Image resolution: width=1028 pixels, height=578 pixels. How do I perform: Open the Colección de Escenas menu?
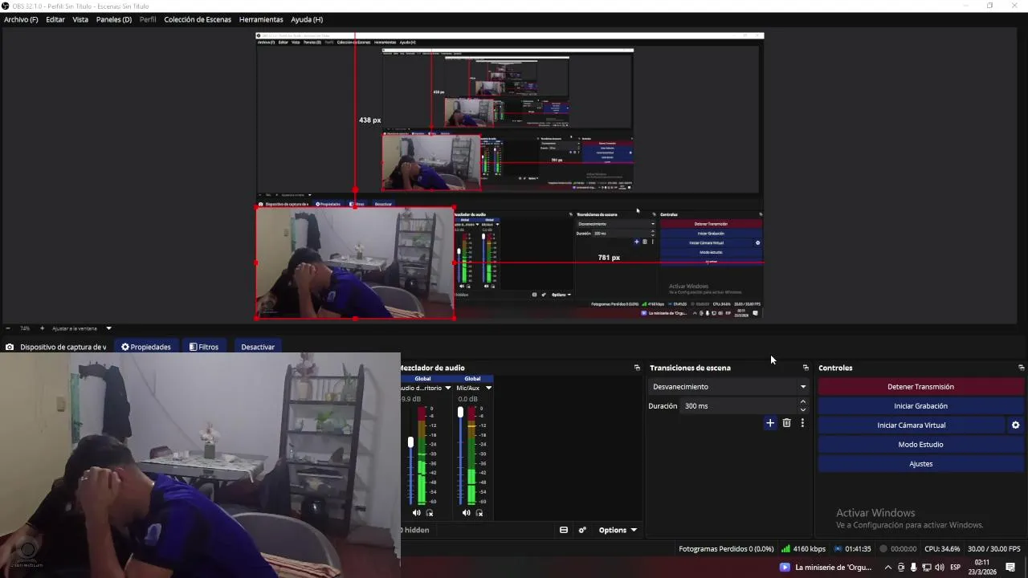tap(198, 19)
